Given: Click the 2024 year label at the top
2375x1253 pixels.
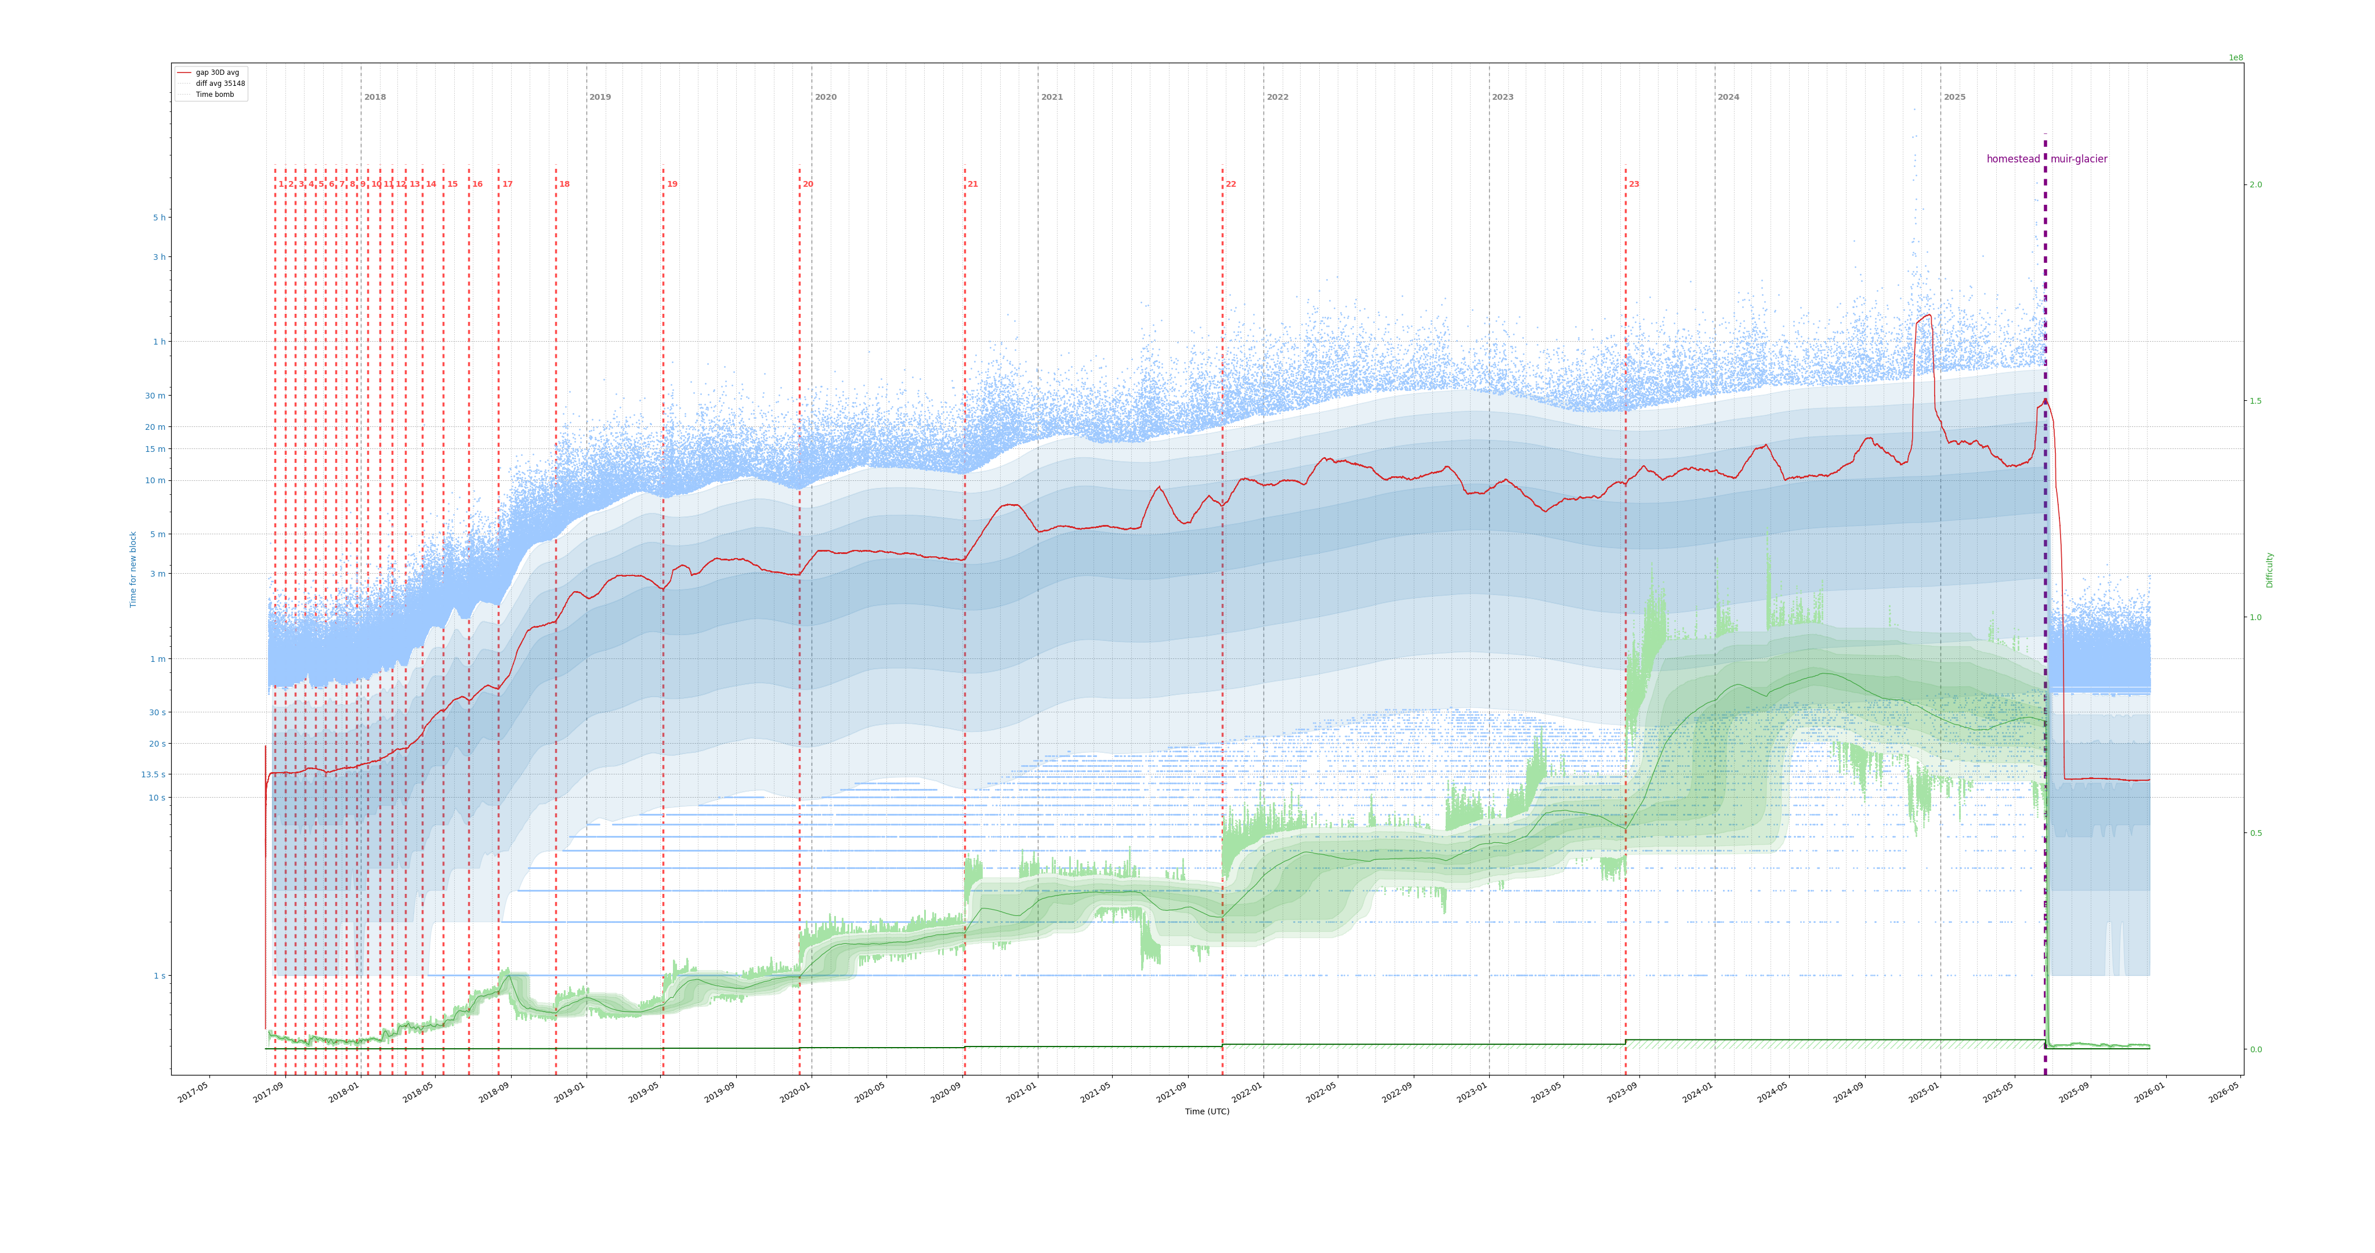Looking at the screenshot, I should coord(1728,97).
